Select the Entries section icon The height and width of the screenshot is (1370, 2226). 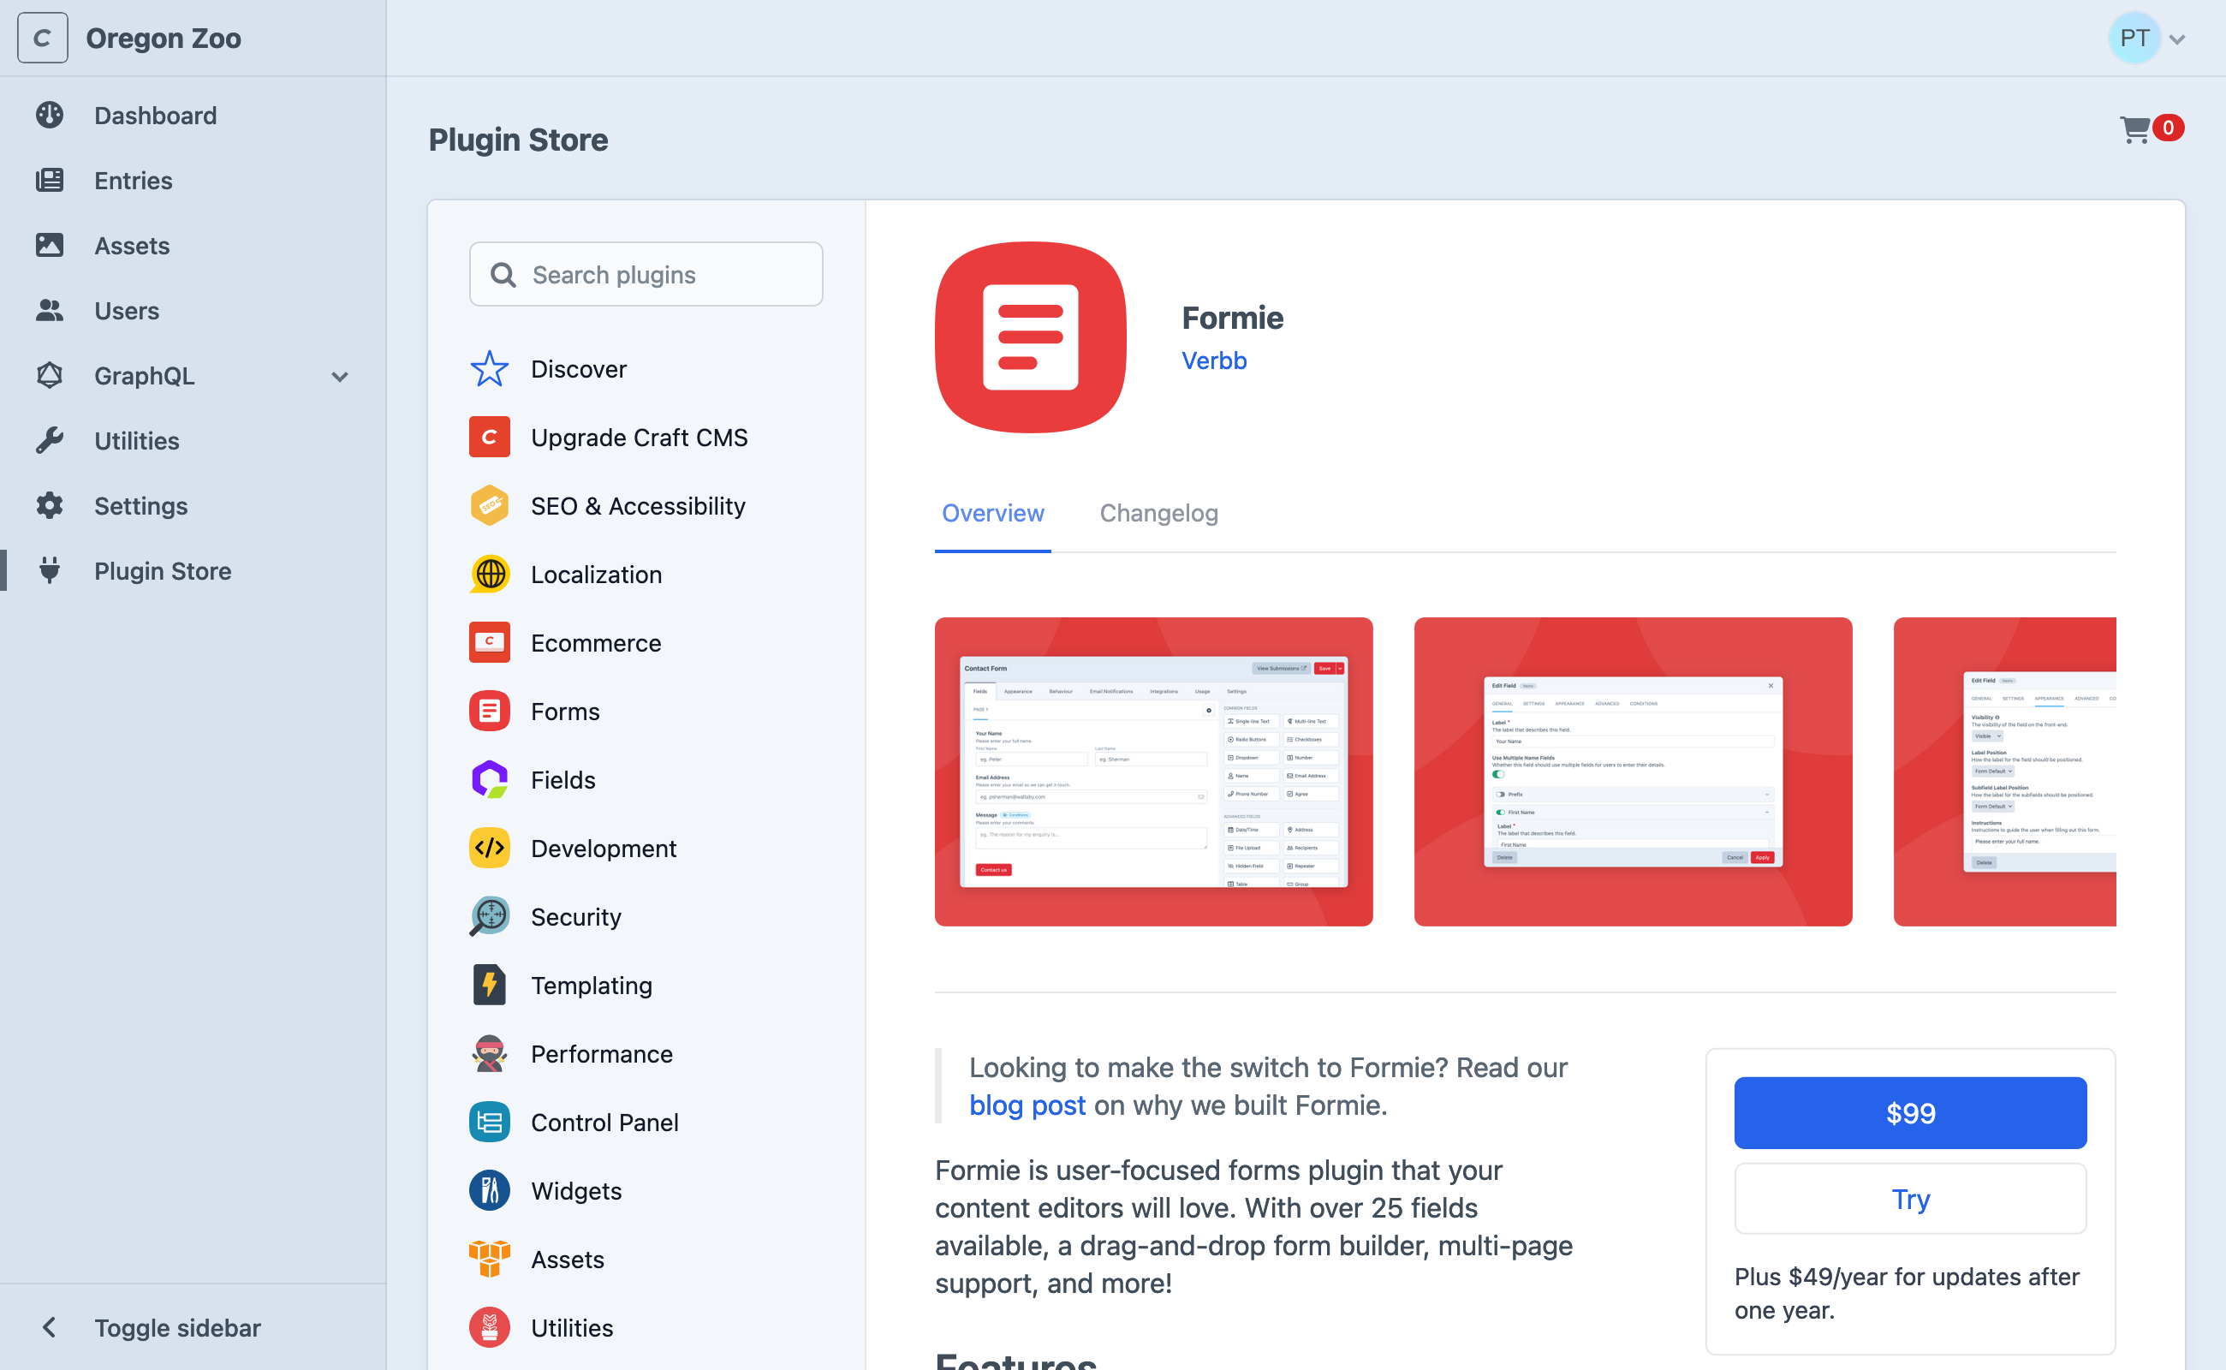pos(50,181)
